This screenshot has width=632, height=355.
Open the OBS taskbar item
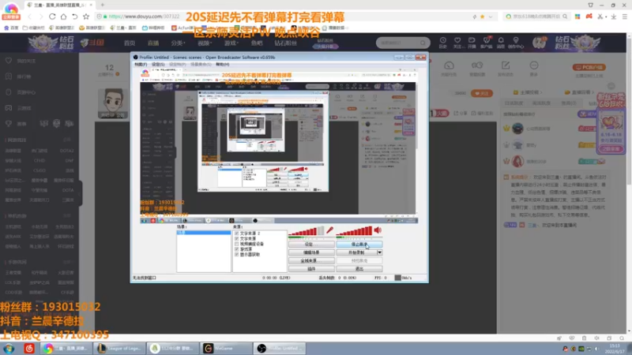click(280, 348)
